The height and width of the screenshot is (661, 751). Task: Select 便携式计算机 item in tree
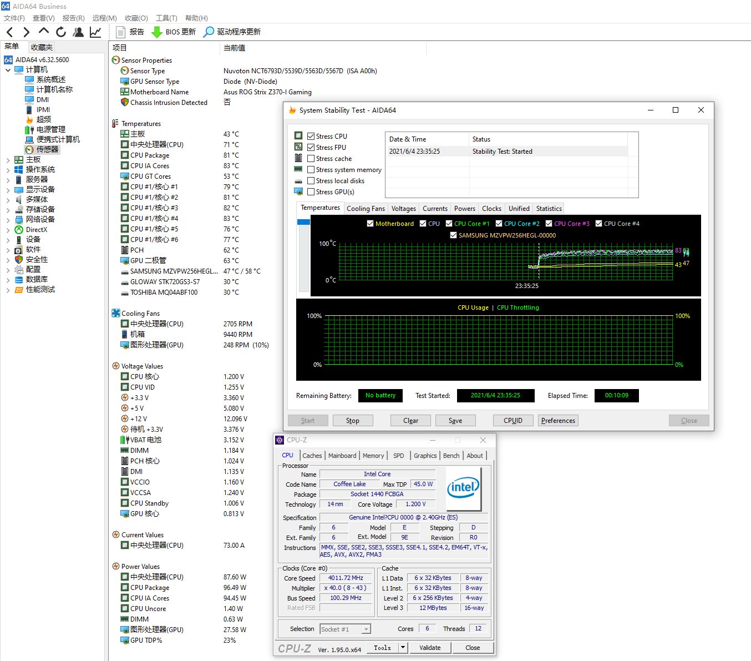(x=53, y=139)
